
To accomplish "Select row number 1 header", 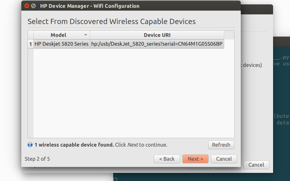I will [31, 44].
